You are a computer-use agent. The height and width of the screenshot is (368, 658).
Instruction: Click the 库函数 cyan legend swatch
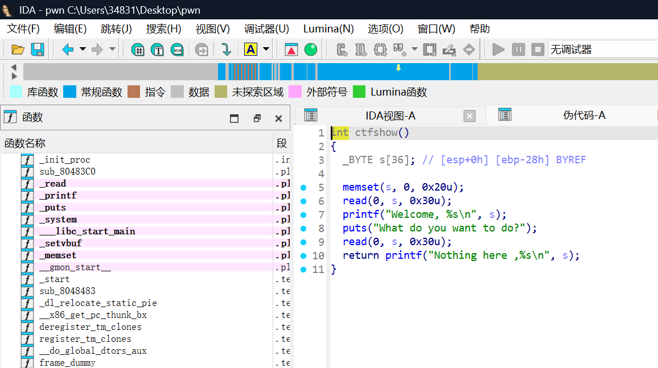pos(15,92)
